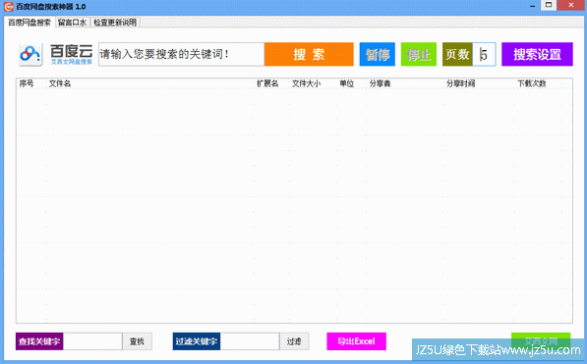The image size is (587, 364).
Task: Open the 检查更新说明 tab
Action: (115, 23)
